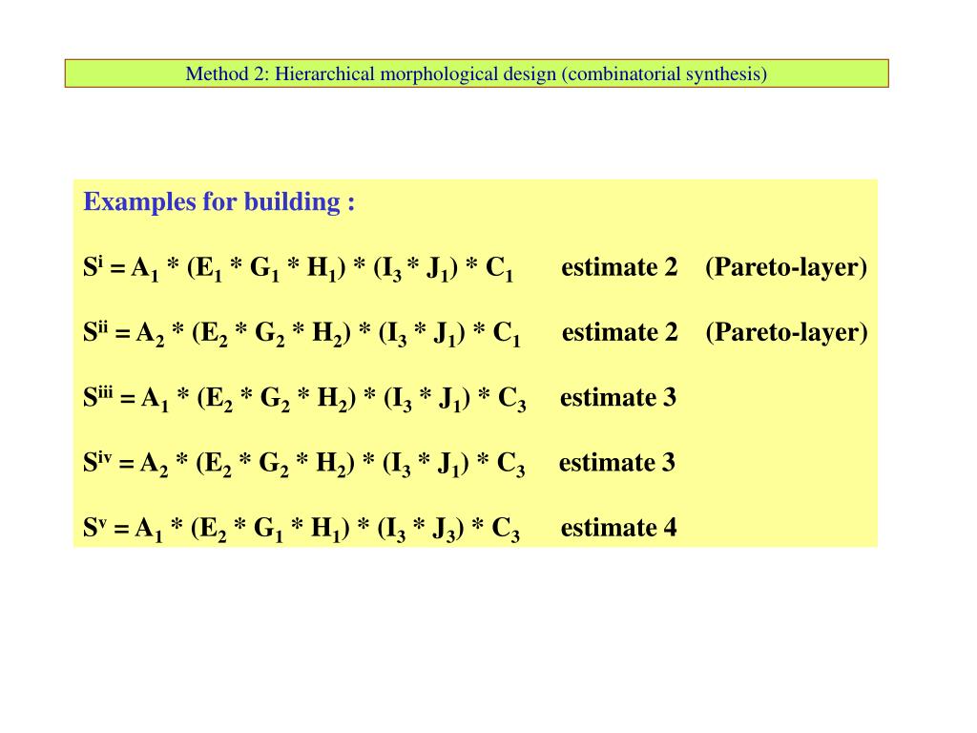
Task: Click '(Pareto-layer)' in the Sⁱ row
Action: tap(786, 267)
